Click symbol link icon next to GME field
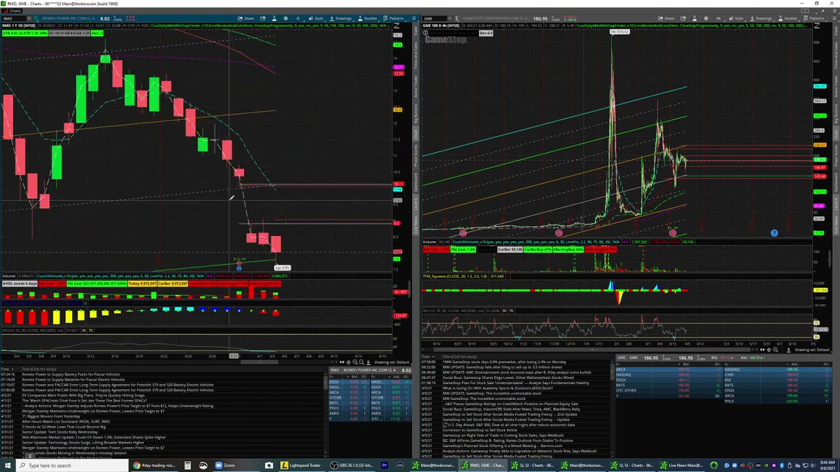Viewport: 840px width, 472px height. pyautogui.click(x=455, y=18)
